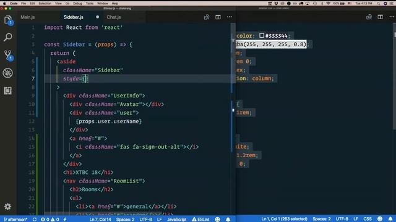Viewport: 396px width, 222px height.
Task: Click the #333344 color swatch
Action: [262, 36]
